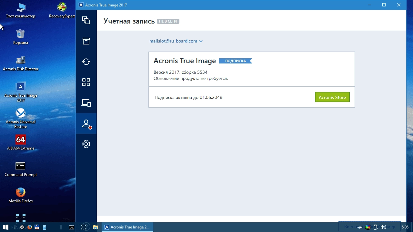Open the Sync section in sidebar
The width and height of the screenshot is (413, 232).
pyautogui.click(x=86, y=62)
